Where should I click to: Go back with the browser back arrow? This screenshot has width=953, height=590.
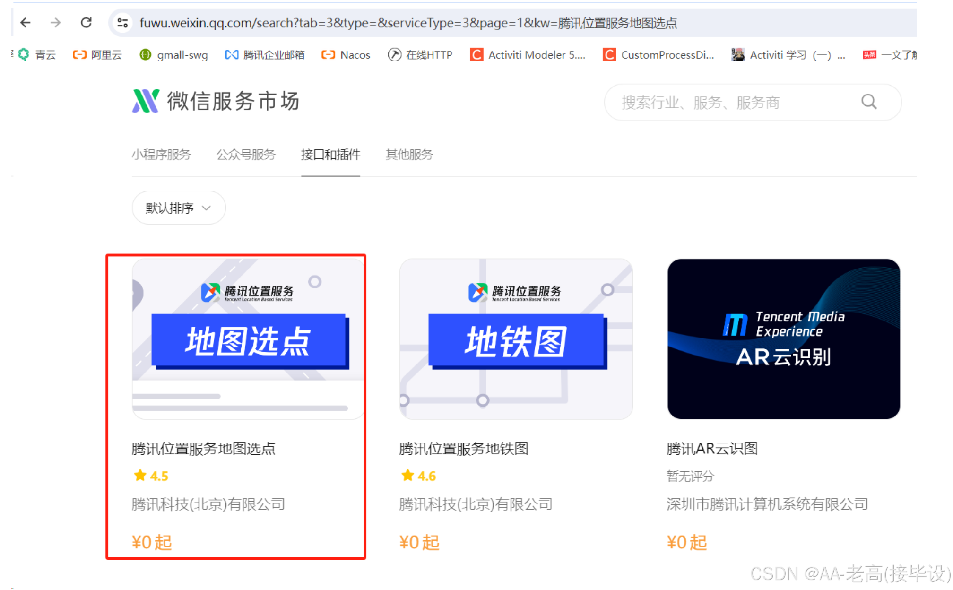[26, 22]
